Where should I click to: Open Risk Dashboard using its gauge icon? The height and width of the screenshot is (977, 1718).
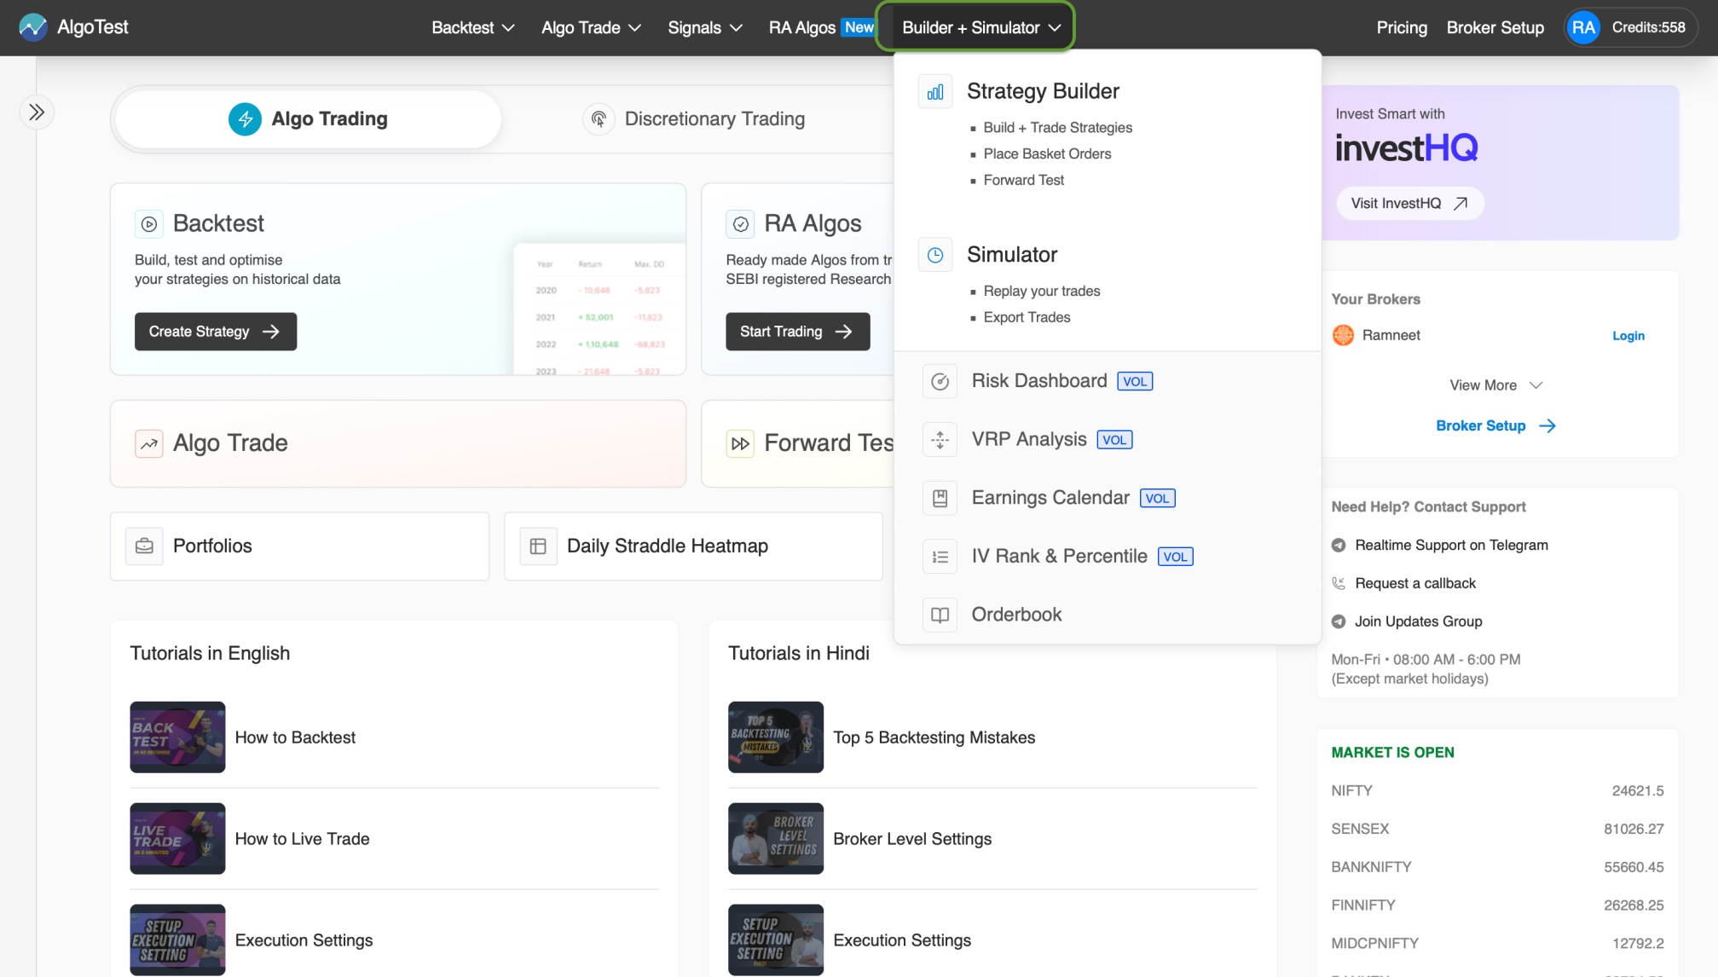(x=940, y=381)
